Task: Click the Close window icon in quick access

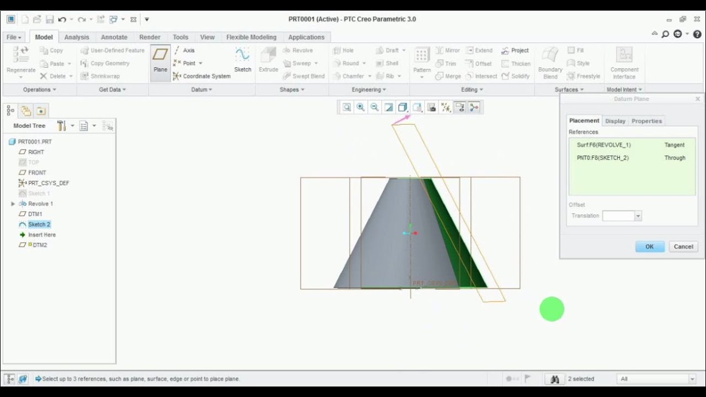Action: point(133,19)
